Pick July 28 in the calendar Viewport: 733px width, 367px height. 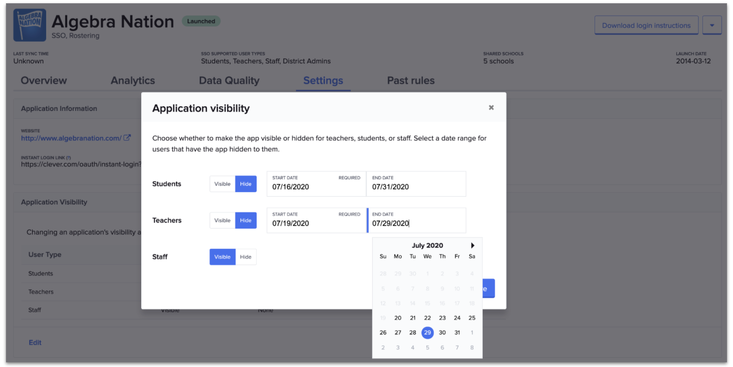pos(413,333)
